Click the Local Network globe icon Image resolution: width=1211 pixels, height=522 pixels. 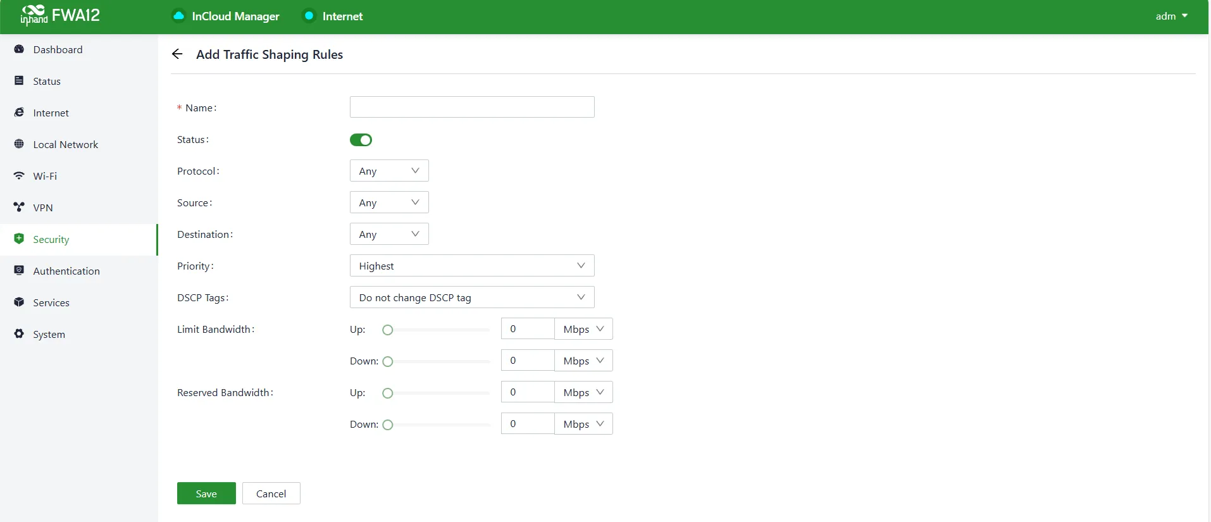[19, 144]
